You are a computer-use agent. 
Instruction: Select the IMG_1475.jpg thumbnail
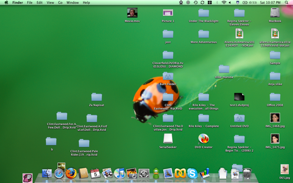pos(275,139)
